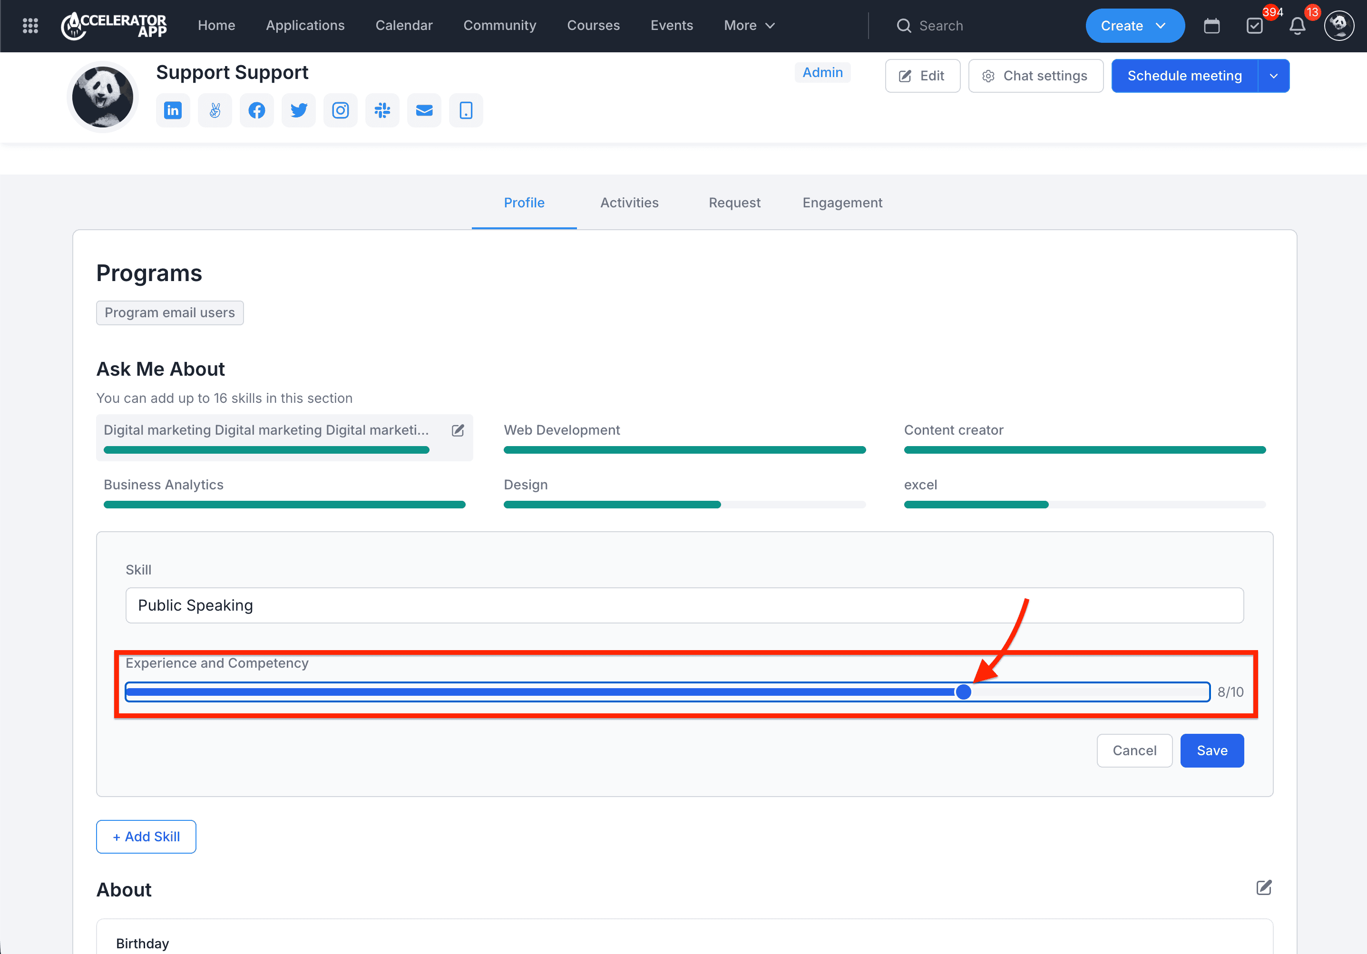1367x954 pixels.
Task: Click the Skill name input field
Action: click(x=684, y=606)
